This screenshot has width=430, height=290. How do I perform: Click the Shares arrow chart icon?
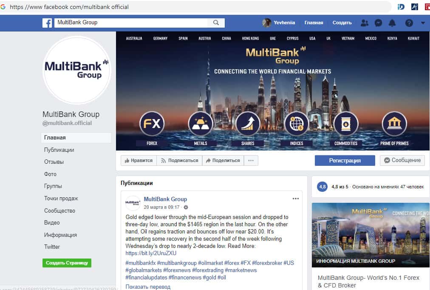[x=248, y=123]
